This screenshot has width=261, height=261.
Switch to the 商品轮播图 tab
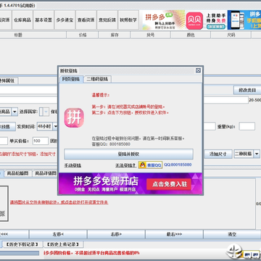[18, 173]
